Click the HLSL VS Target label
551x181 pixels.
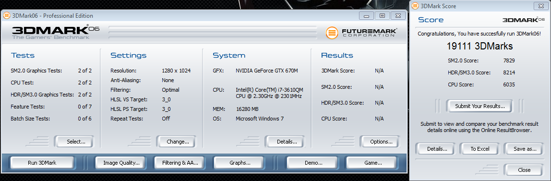click(129, 99)
